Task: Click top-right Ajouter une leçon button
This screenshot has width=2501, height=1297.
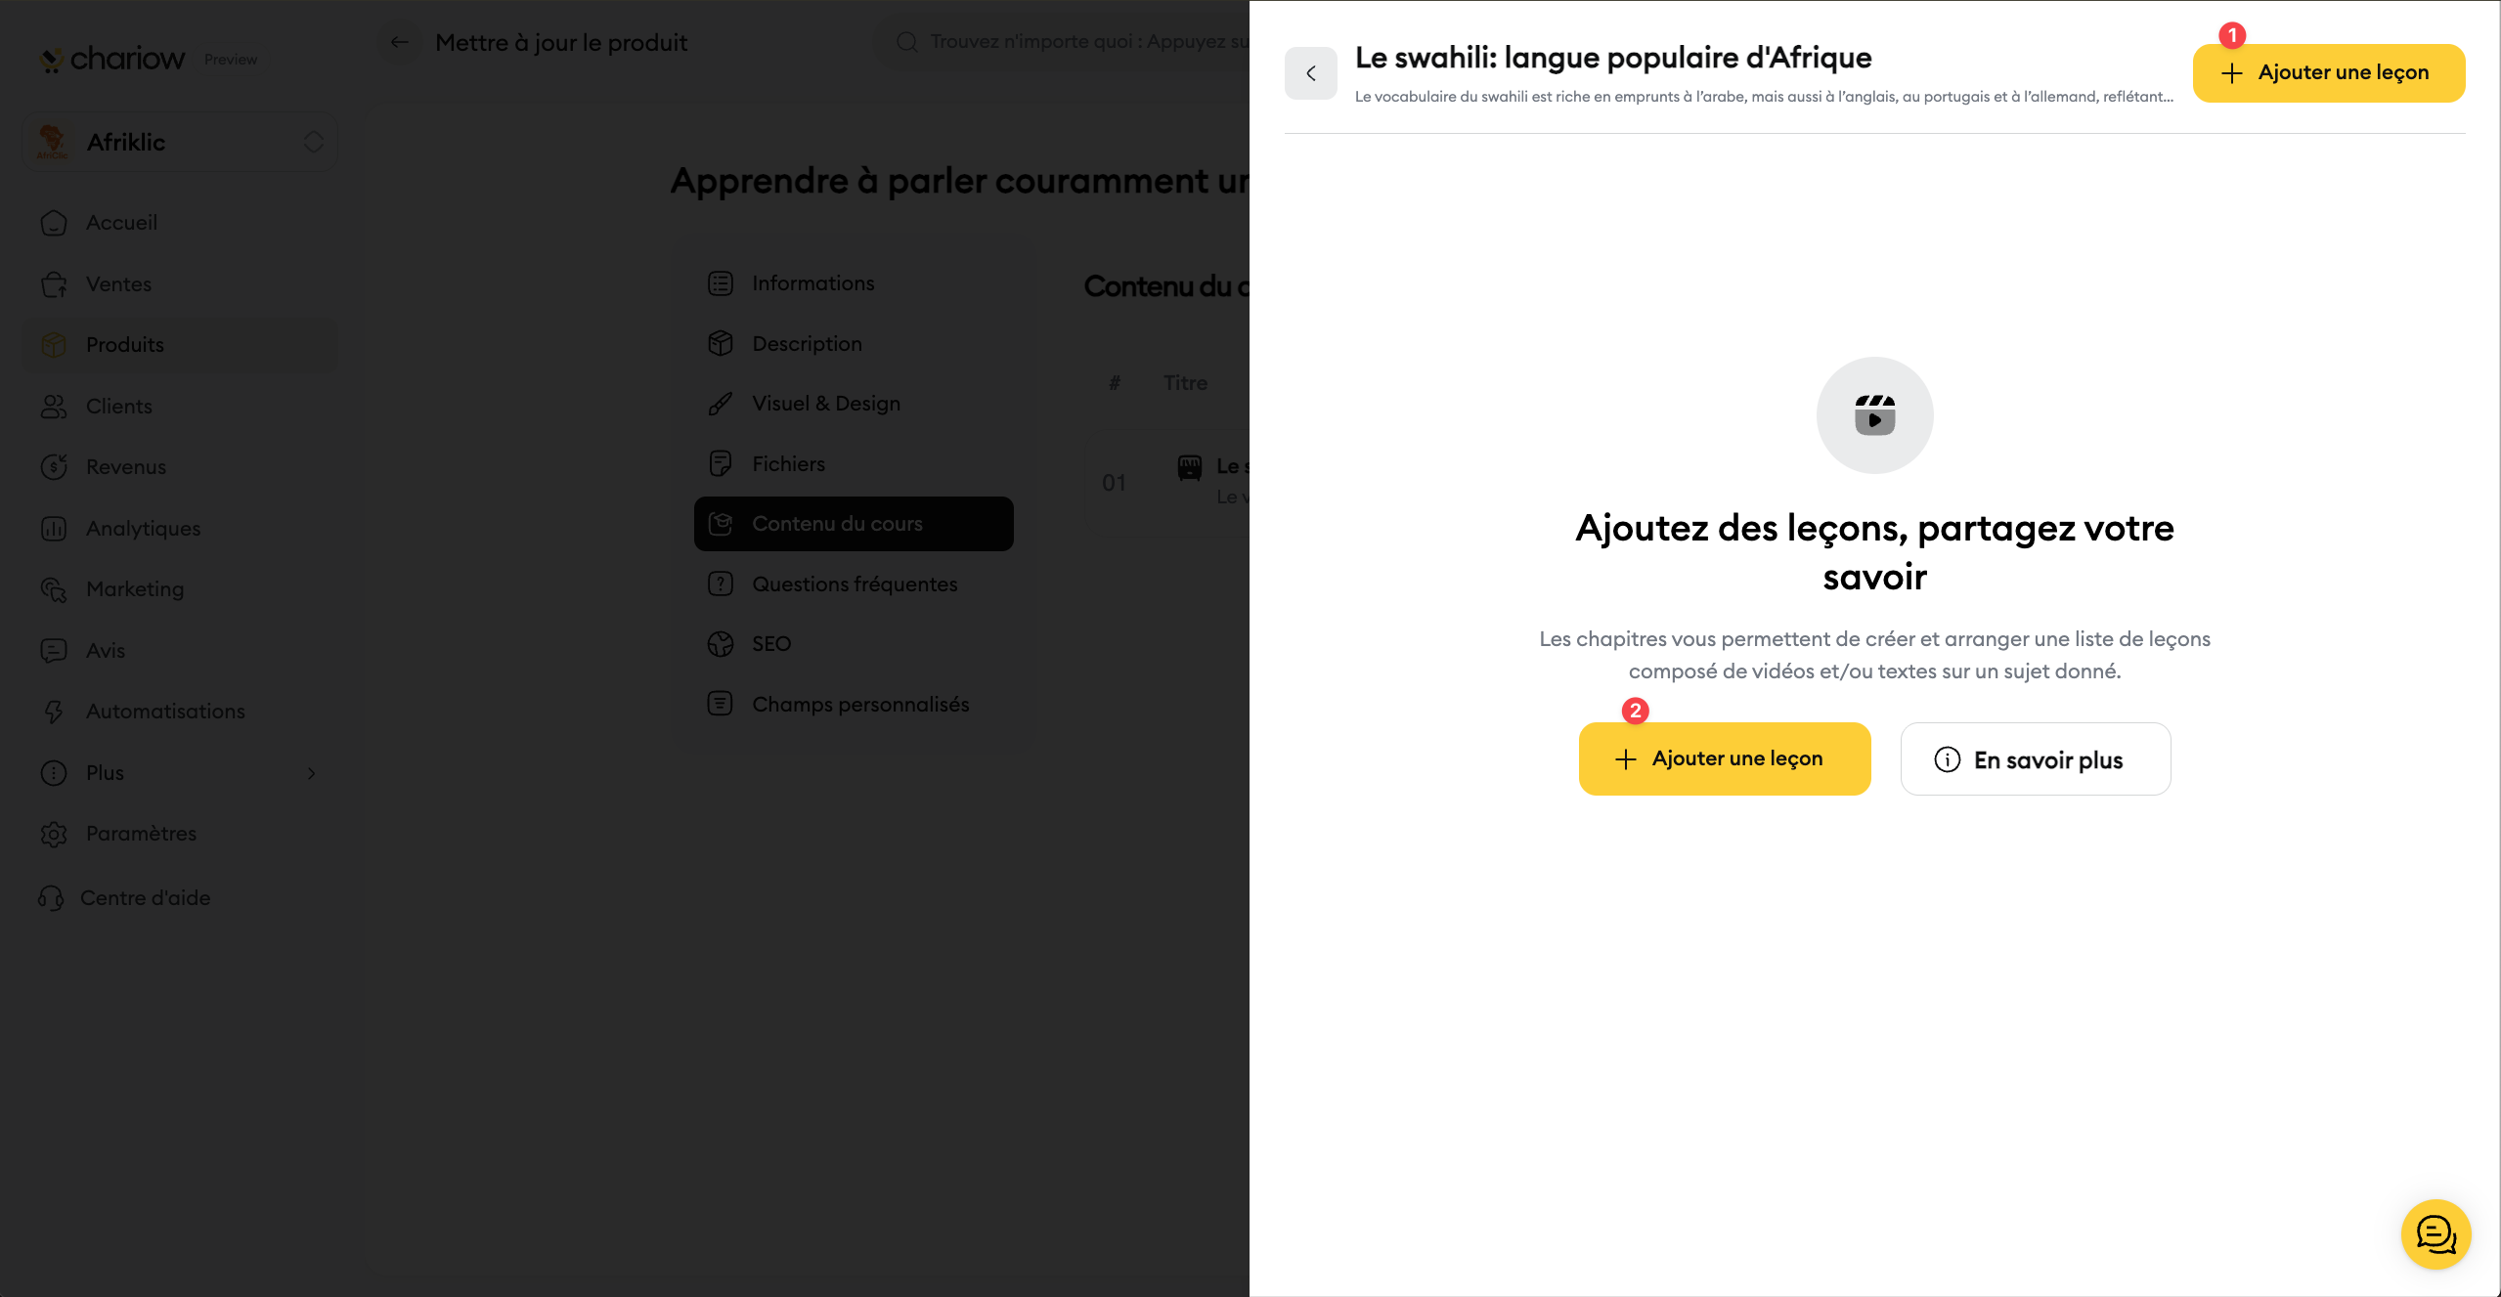Action: (x=2328, y=73)
